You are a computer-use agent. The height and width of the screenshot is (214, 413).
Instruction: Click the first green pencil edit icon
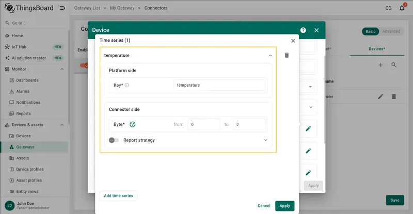click(x=308, y=129)
